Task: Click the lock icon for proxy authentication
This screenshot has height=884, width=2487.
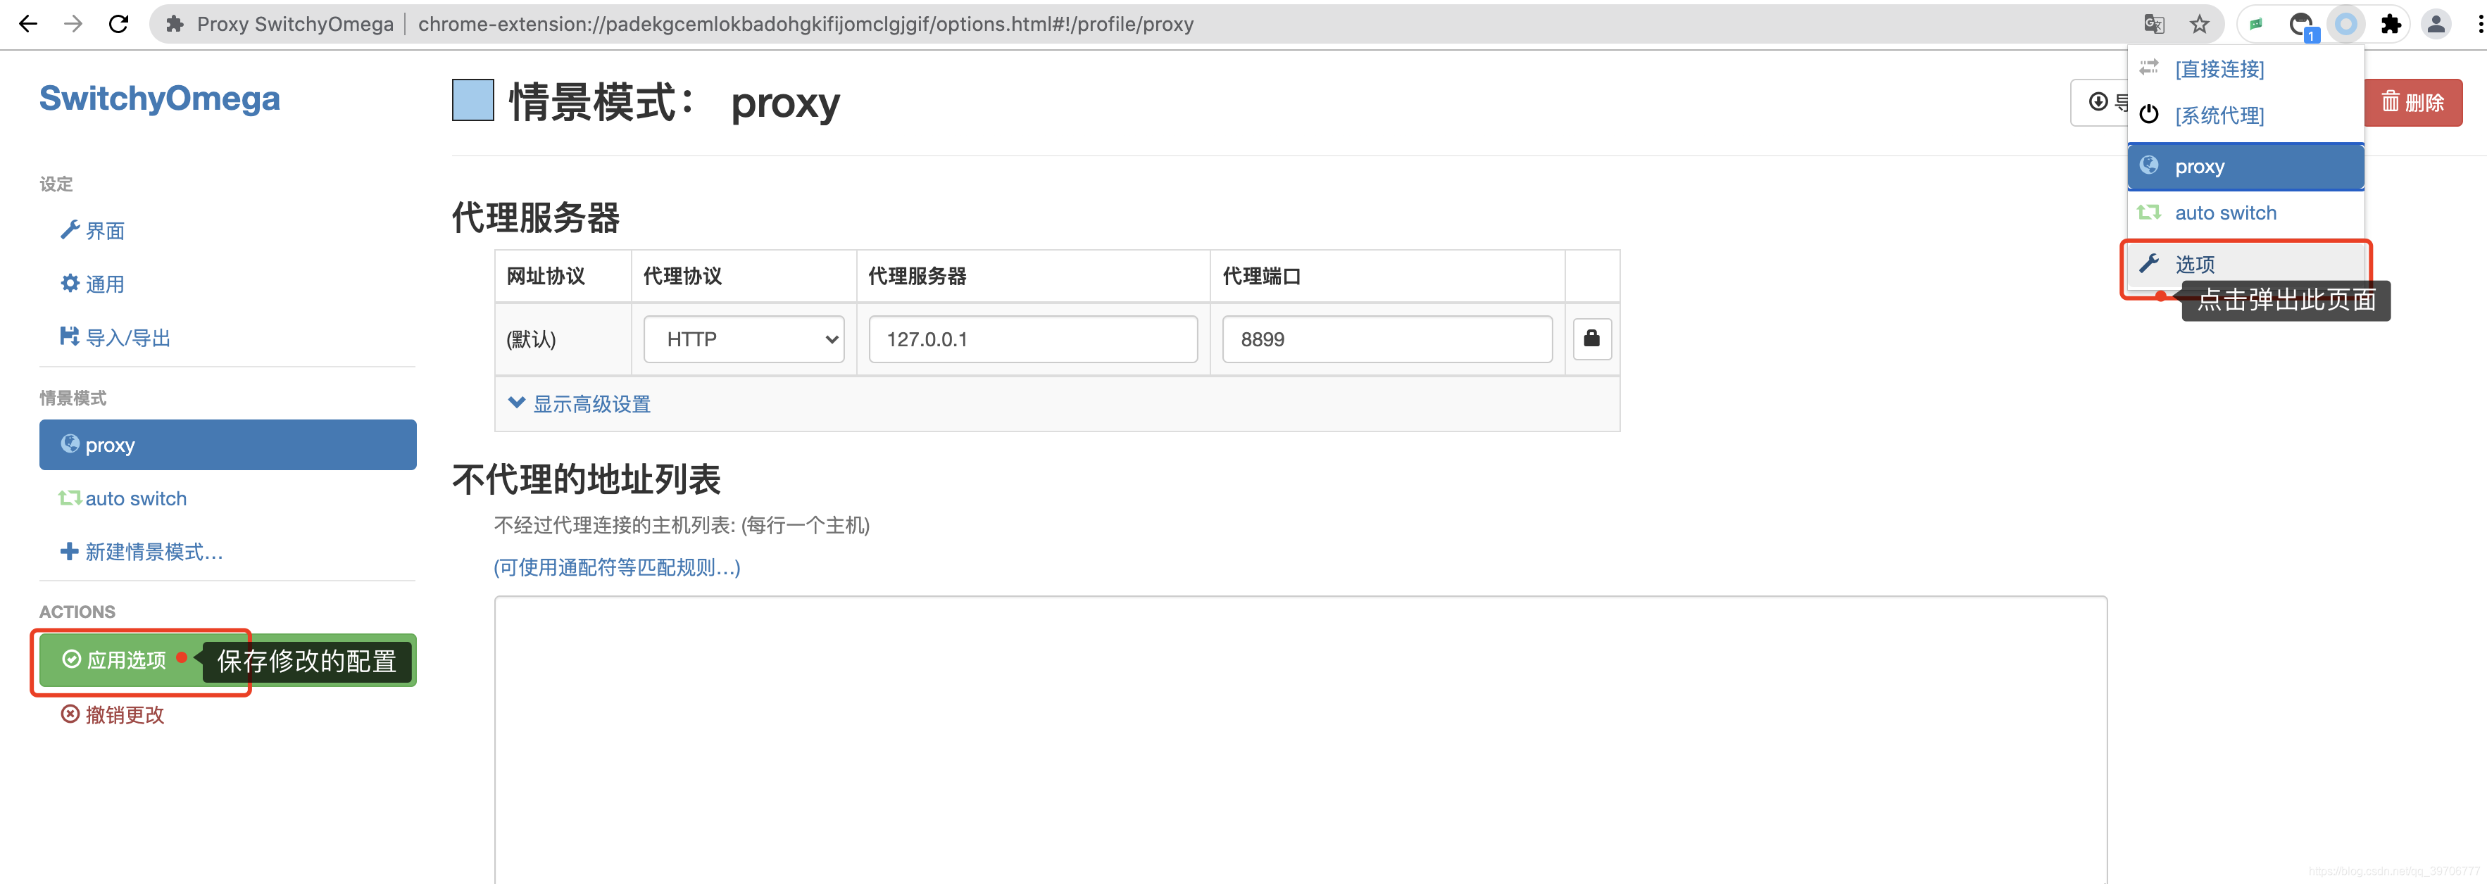Action: (1592, 339)
